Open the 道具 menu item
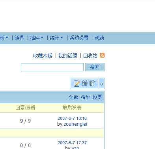This screenshot has height=149, width=155. tap(19, 38)
